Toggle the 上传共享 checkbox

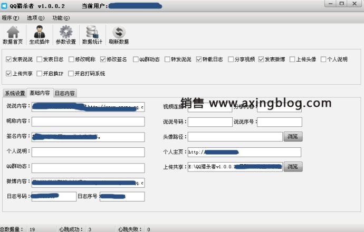coord(8,74)
